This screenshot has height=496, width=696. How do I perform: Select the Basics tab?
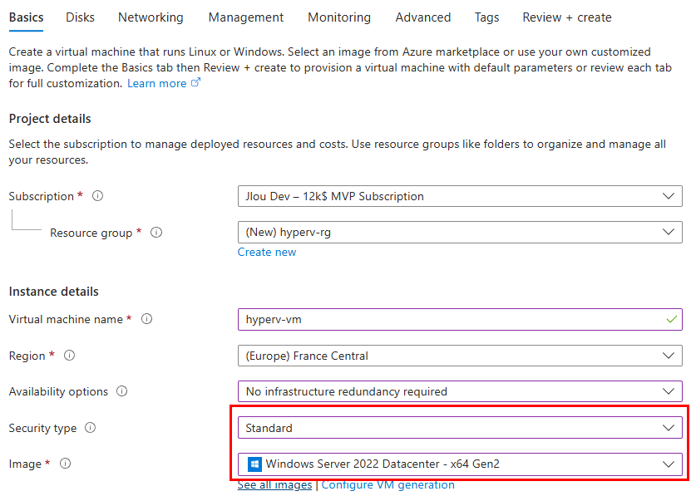point(26,17)
